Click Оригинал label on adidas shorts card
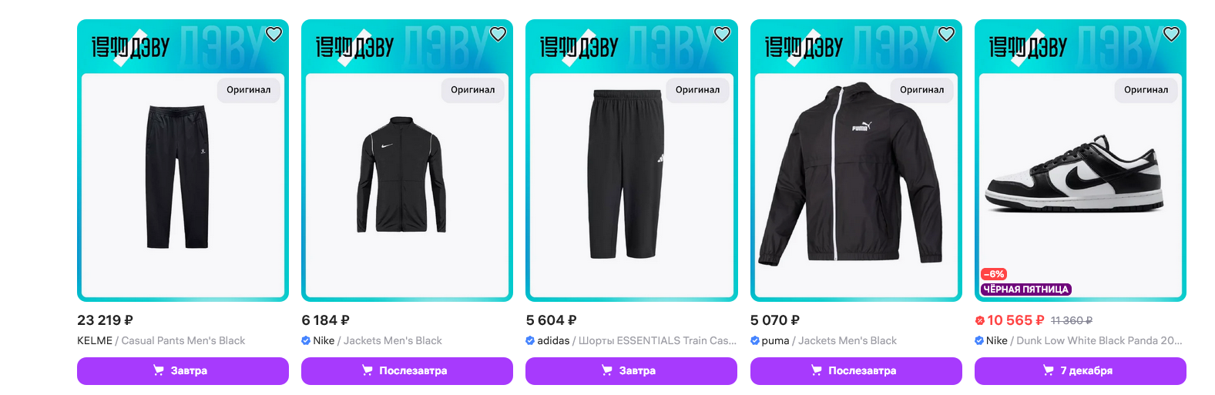This screenshot has height=395, width=1215. [697, 90]
